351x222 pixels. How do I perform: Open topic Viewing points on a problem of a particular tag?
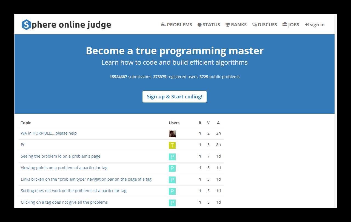tap(64, 168)
